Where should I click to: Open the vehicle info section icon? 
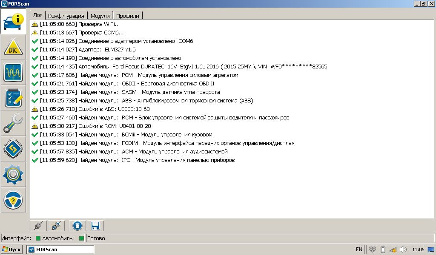[13, 21]
